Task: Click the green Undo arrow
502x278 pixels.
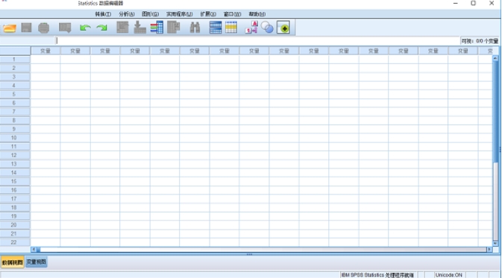Action: (85, 28)
